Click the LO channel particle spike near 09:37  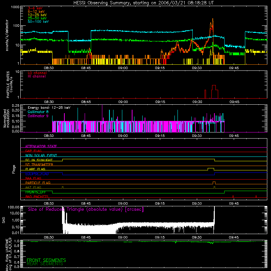pyautogui.click(x=215, y=91)
